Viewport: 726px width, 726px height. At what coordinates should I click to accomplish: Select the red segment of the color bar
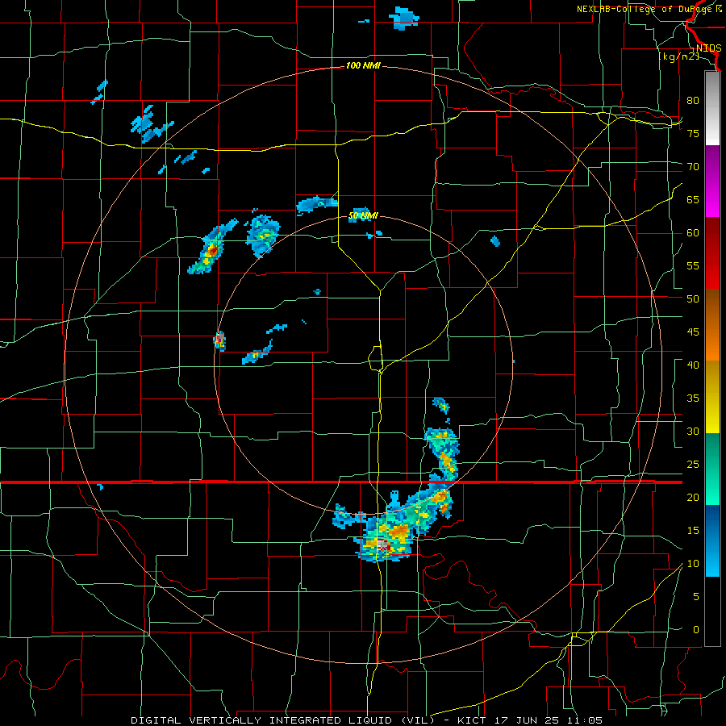pos(712,252)
